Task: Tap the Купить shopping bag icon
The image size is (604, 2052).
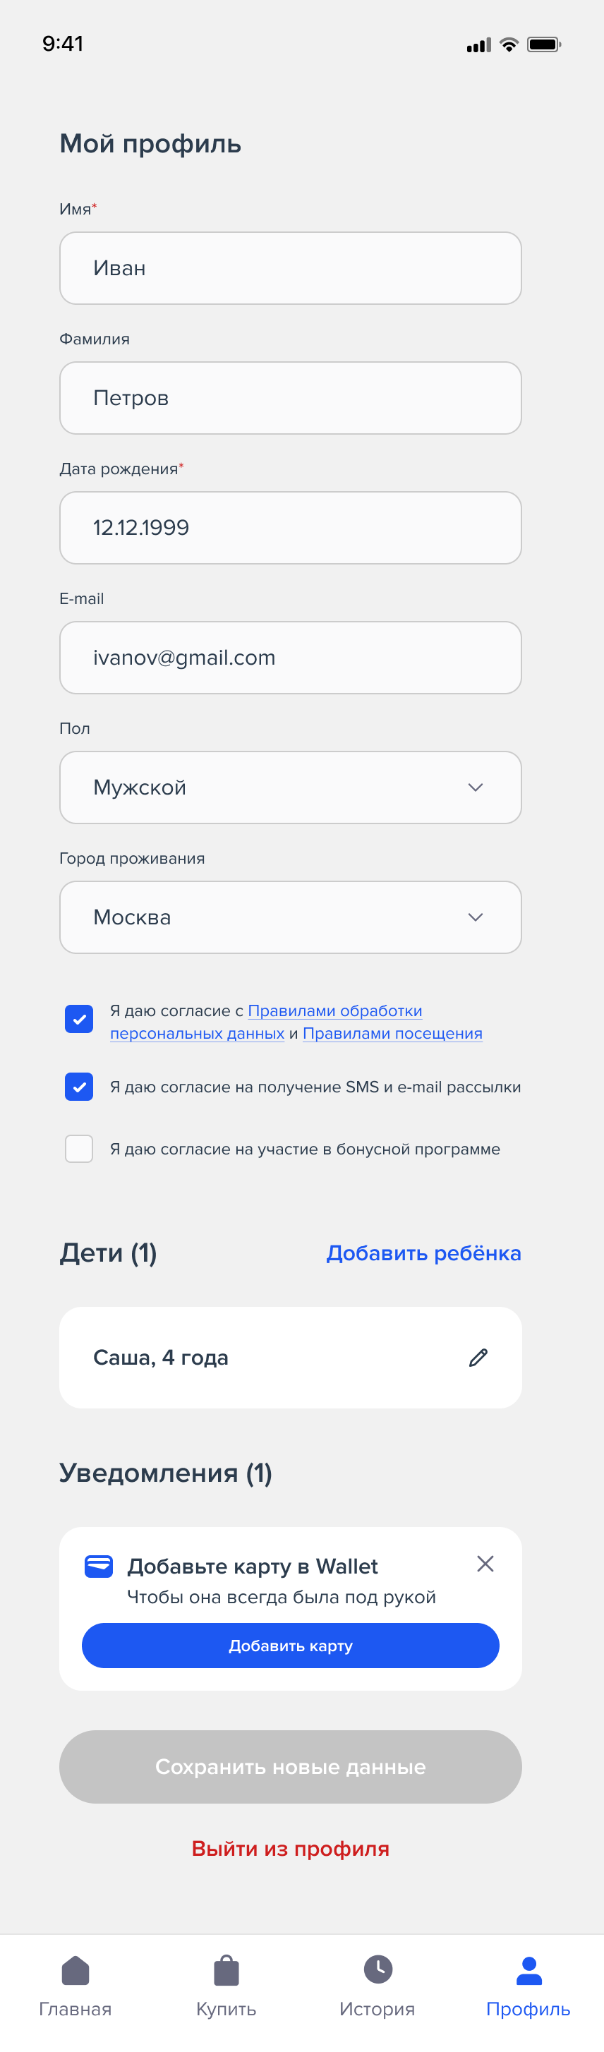Action: click(x=226, y=1971)
